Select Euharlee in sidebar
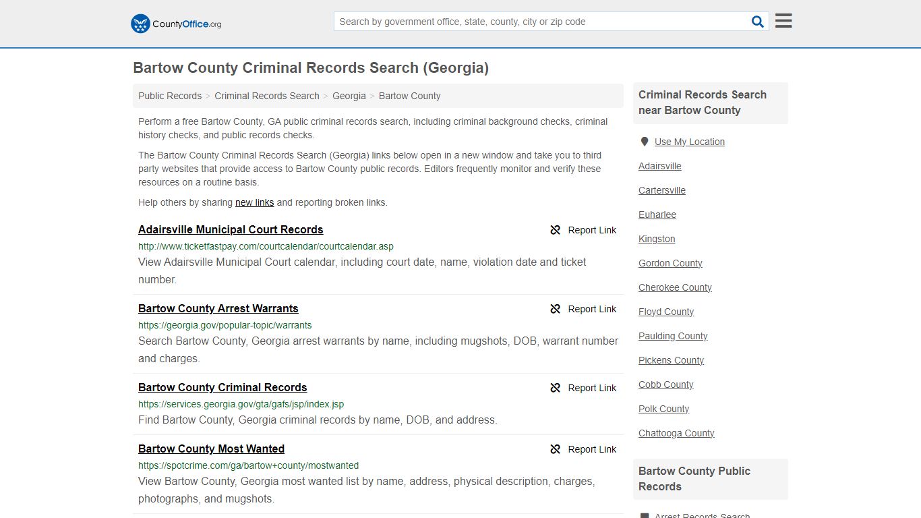This screenshot has height=518, width=921. coord(657,214)
